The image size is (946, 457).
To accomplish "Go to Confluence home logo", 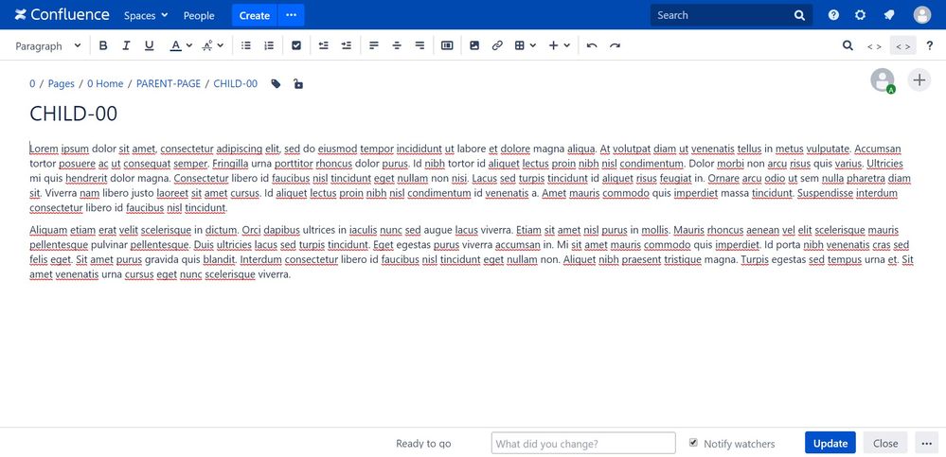I will [62, 15].
